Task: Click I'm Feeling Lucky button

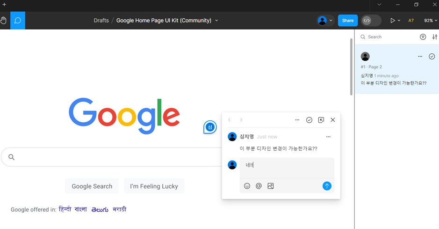Action: (x=154, y=186)
